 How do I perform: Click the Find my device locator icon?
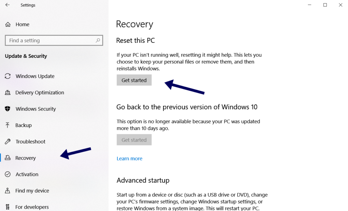[x=7, y=191]
